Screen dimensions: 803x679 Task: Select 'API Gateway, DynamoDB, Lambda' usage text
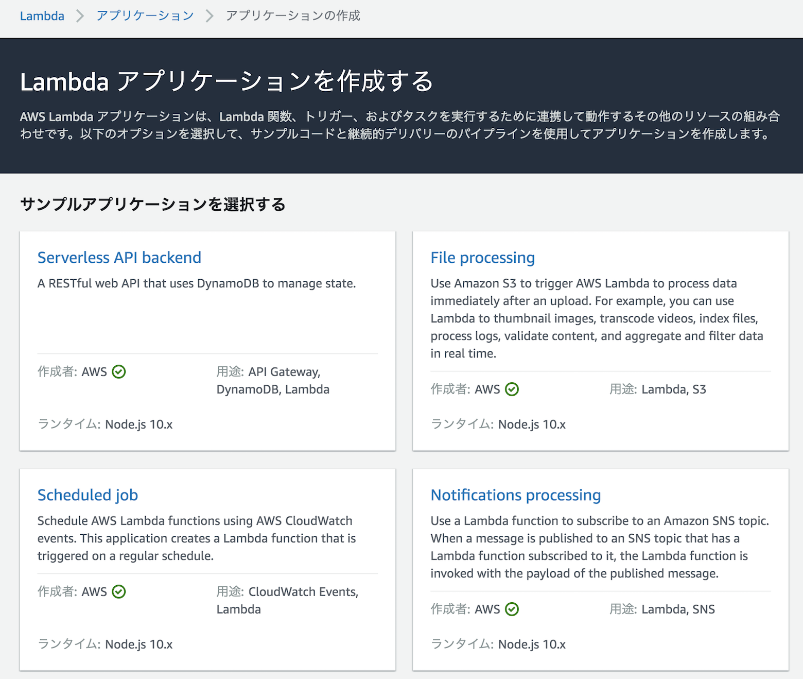click(273, 380)
